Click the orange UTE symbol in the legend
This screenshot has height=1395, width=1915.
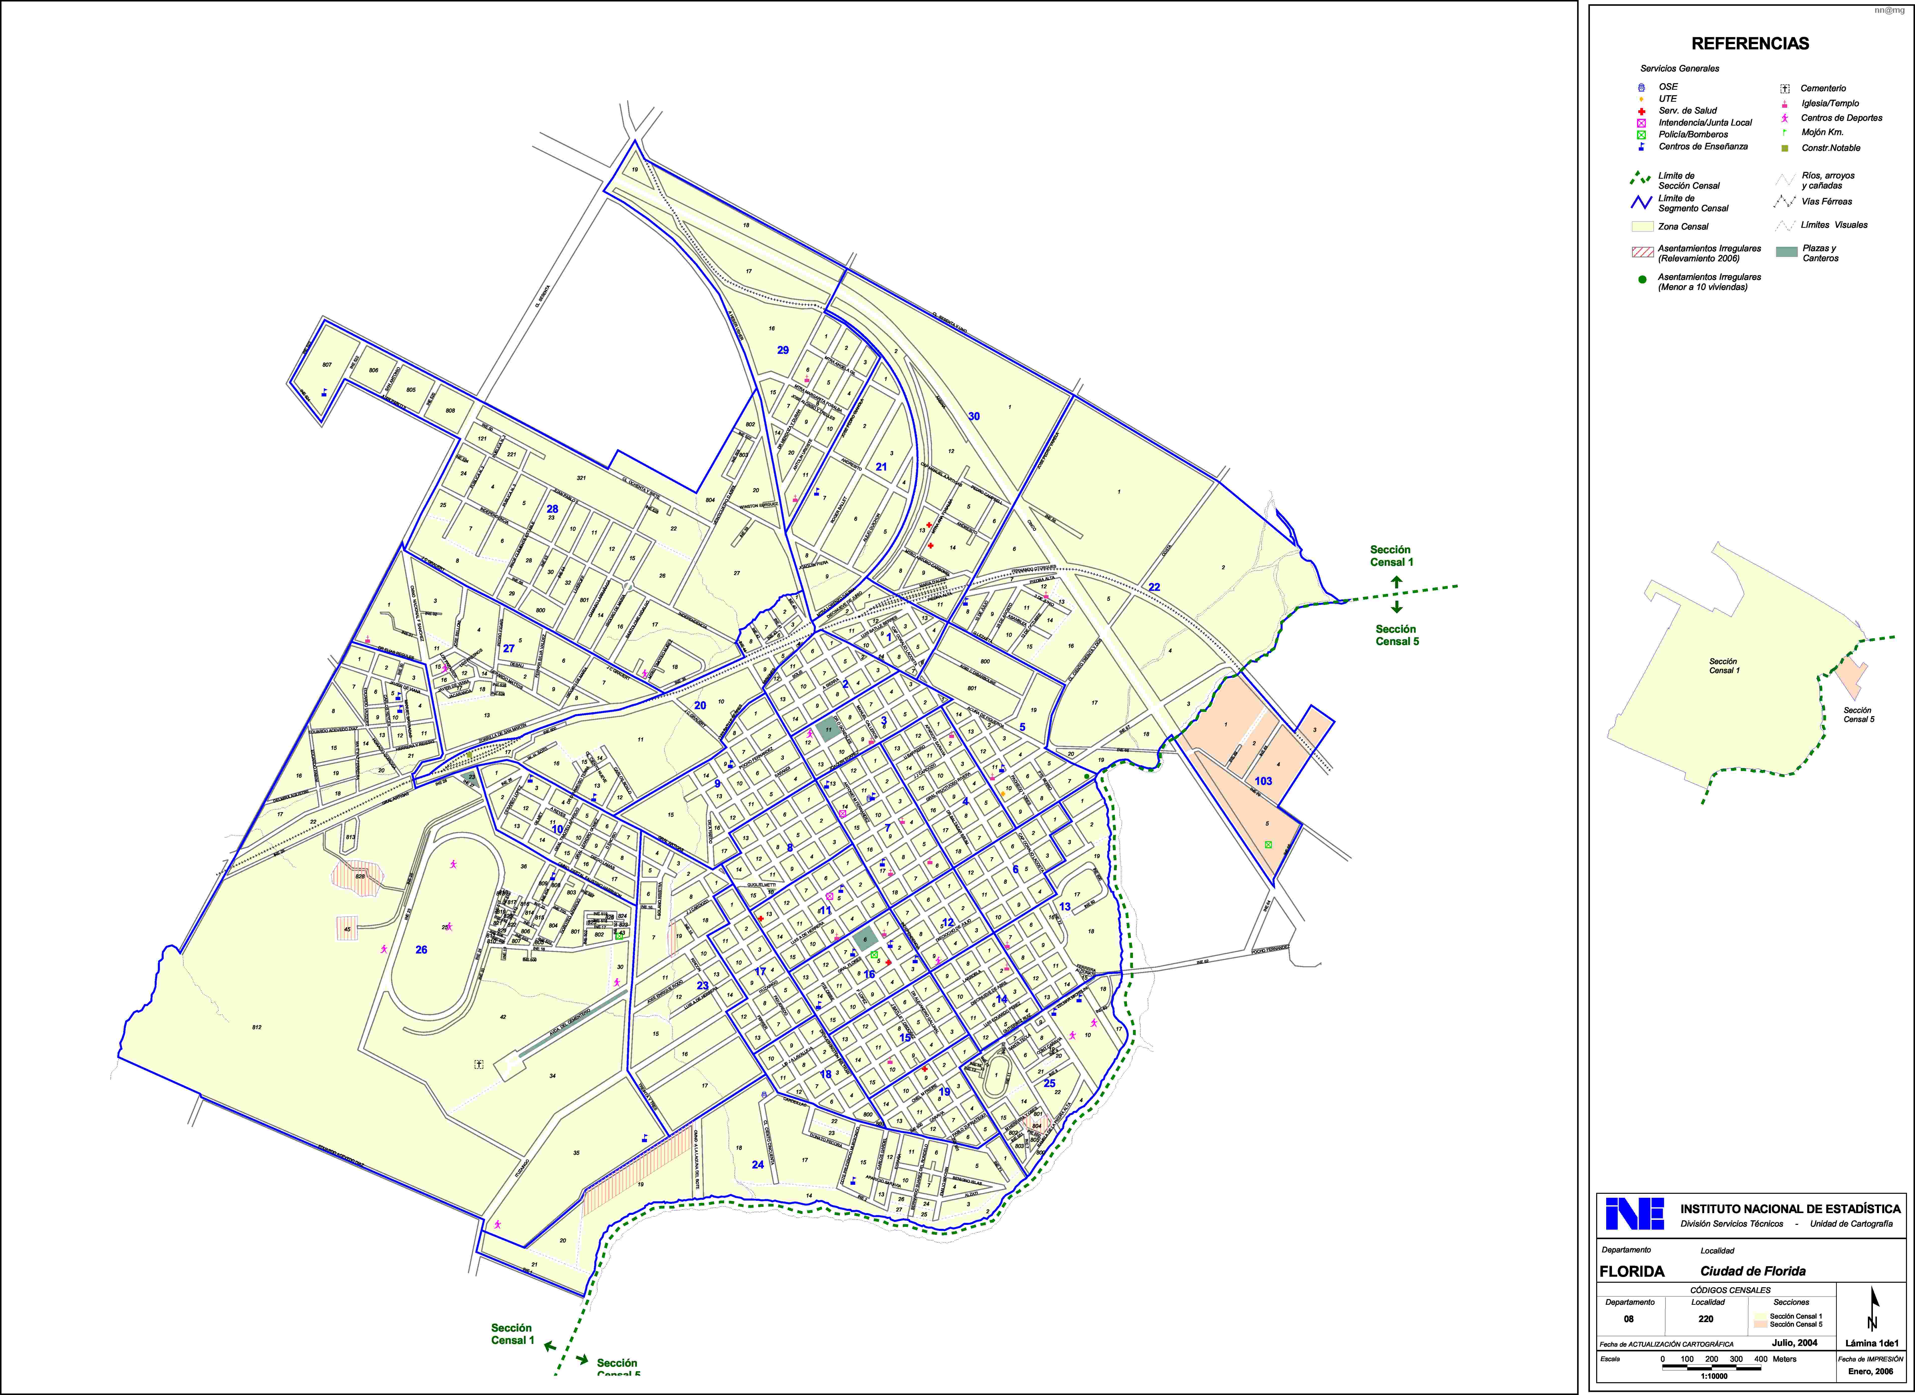[x=1641, y=99]
